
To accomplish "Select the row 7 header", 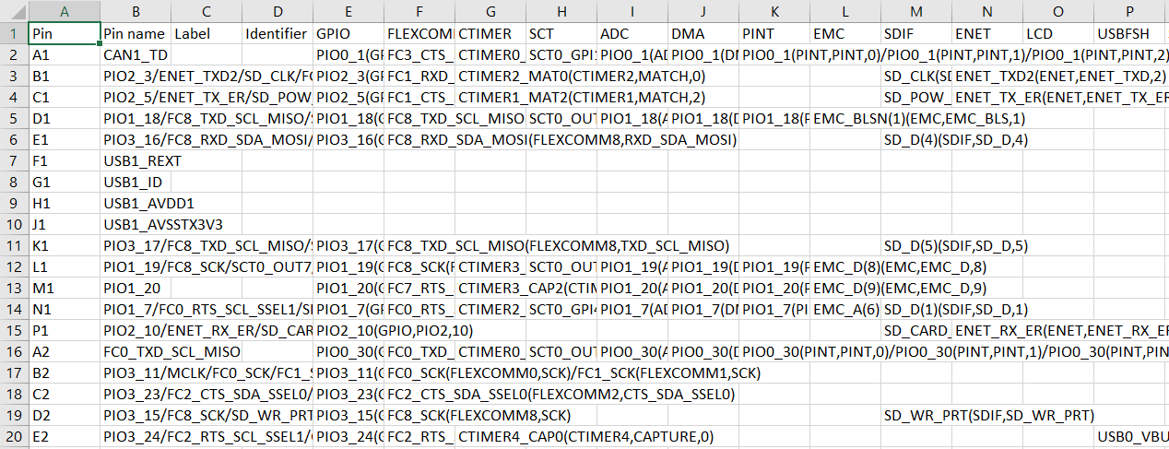I will (14, 160).
